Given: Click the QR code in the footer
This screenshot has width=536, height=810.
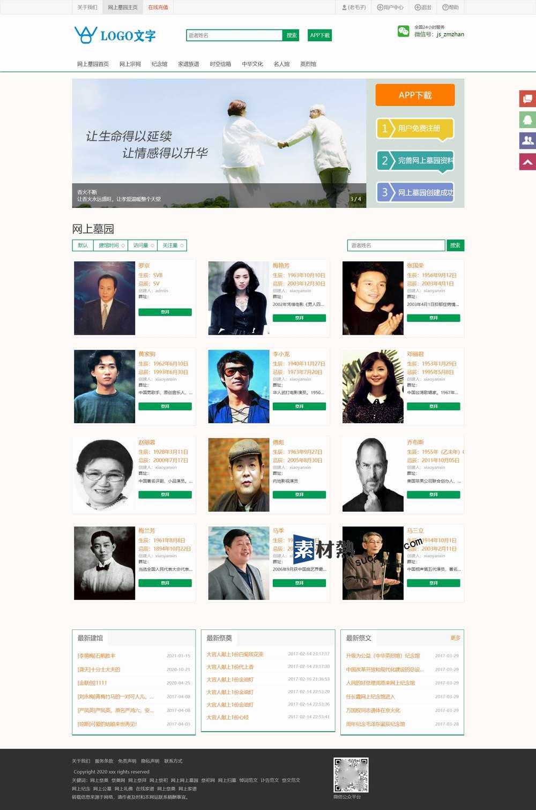Looking at the screenshot, I should coord(351,775).
